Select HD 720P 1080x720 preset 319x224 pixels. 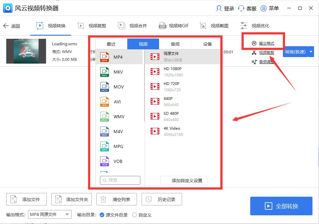tap(183, 87)
